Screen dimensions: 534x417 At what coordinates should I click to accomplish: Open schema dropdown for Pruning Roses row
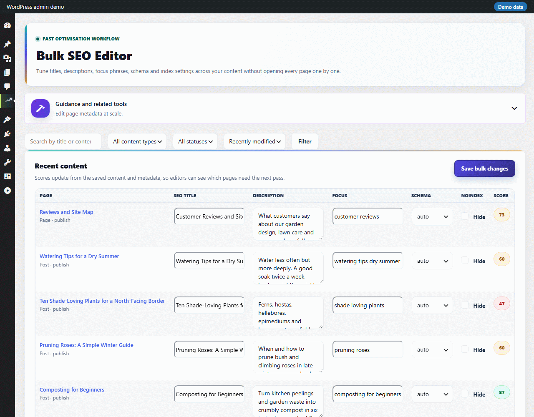[x=432, y=349]
